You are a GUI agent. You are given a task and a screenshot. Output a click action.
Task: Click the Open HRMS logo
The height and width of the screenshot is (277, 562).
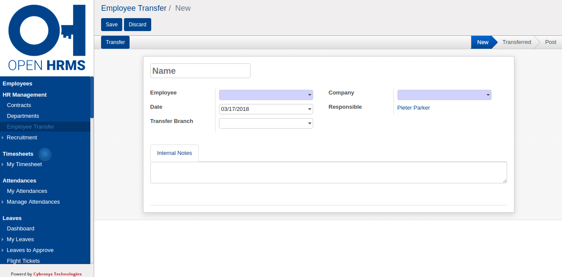[x=47, y=38]
